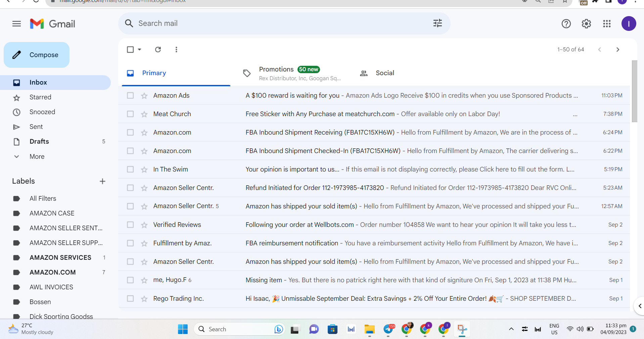The height and width of the screenshot is (339, 644).
Task: Click the search magnifier icon
Action: [129, 23]
